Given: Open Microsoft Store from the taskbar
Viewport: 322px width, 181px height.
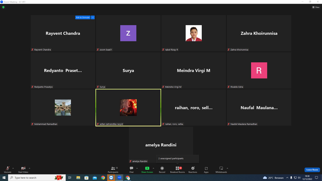Looking at the screenshot, I should point(87,177).
